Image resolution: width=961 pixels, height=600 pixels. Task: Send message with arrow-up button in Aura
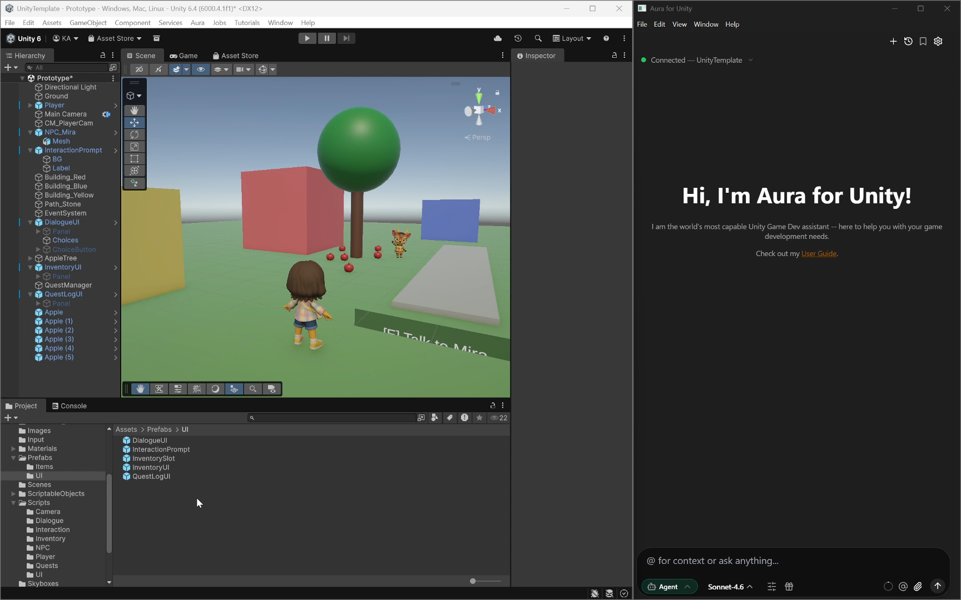pos(938,586)
